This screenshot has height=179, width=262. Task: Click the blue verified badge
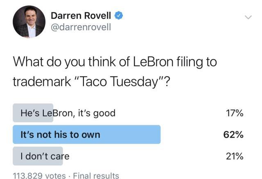(119, 16)
